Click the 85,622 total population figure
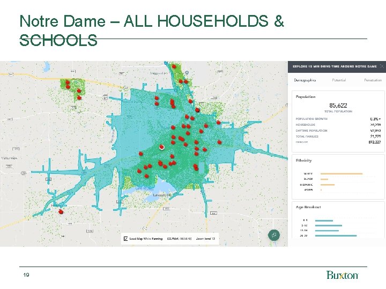Screen dimensions: 386x289 (x=338, y=105)
